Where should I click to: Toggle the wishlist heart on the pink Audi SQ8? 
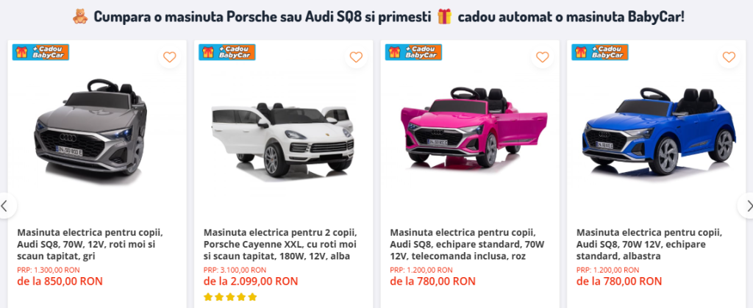542,57
